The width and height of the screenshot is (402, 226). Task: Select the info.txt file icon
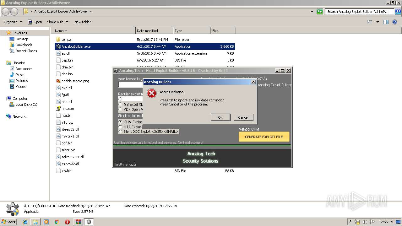point(58,122)
